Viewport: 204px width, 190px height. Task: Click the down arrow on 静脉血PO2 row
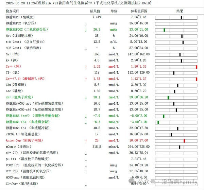pos(86,24)
